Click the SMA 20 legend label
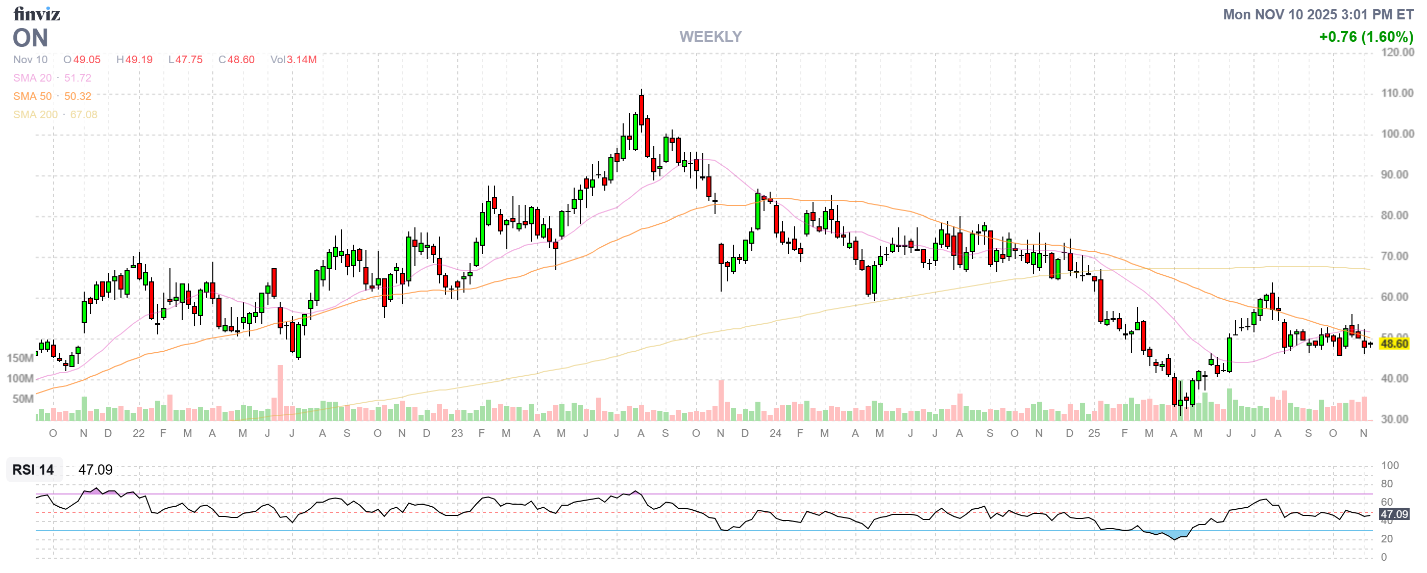This screenshot has height=573, width=1427. click(32, 78)
